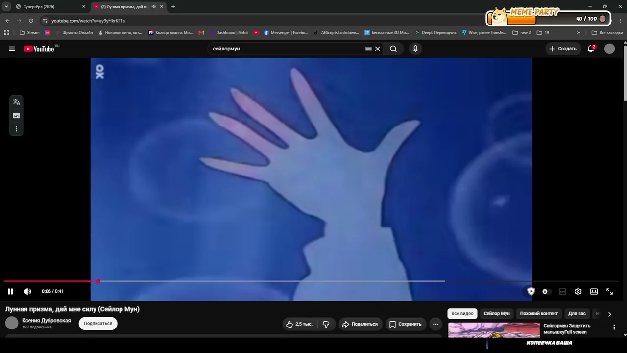This screenshot has height=353, width=627.
Task: Open the account avatar menu
Action: (609, 49)
